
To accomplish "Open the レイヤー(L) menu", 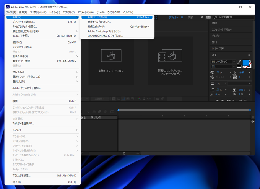I will tap(55, 13).
